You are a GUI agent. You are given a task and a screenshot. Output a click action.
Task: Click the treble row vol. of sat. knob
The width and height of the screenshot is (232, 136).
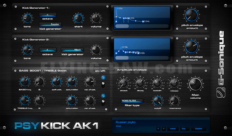[90, 100]
